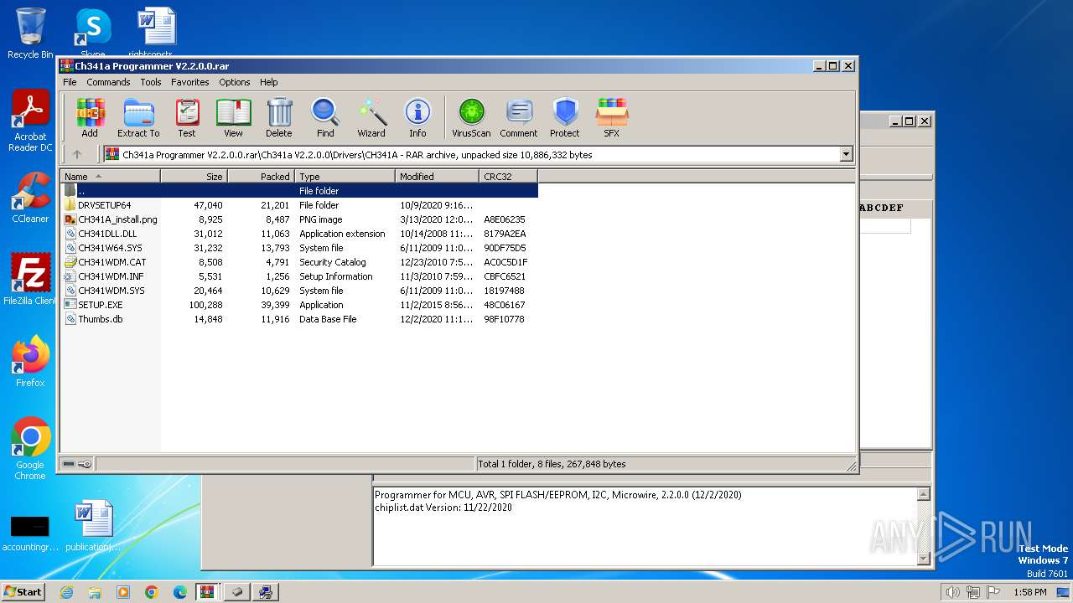Click scroll up arrow in programmer log

click(924, 494)
